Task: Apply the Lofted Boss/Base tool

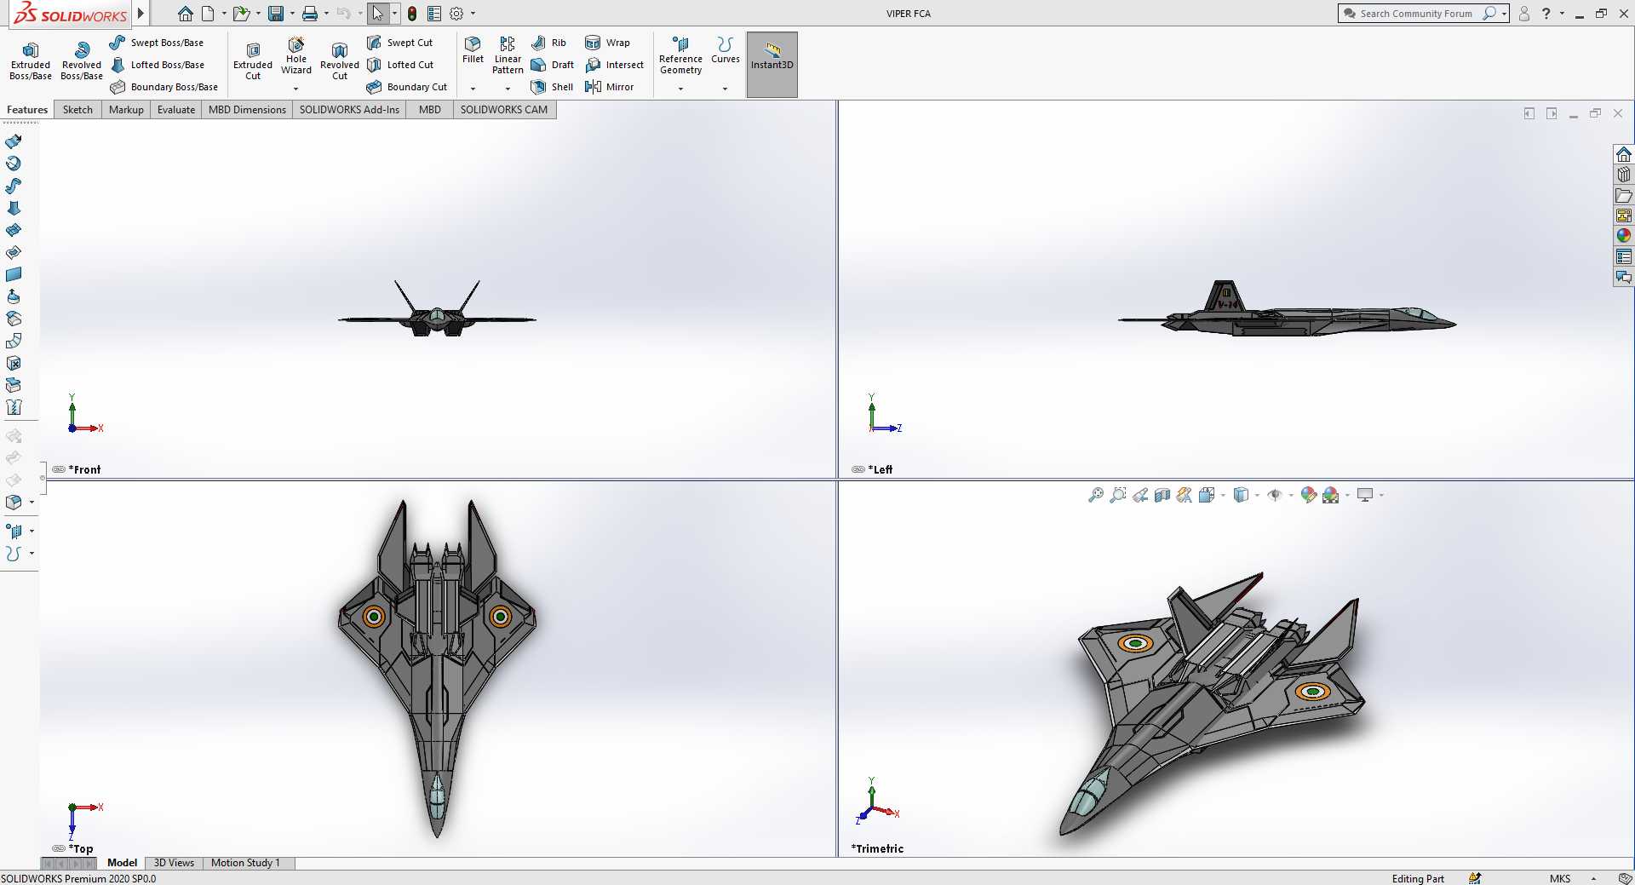Action: coord(158,65)
